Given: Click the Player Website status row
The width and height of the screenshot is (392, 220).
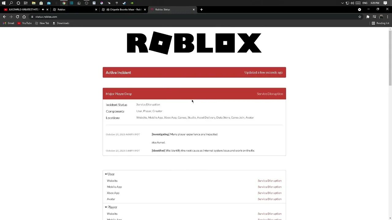Looking at the screenshot, I should click(x=194, y=214).
